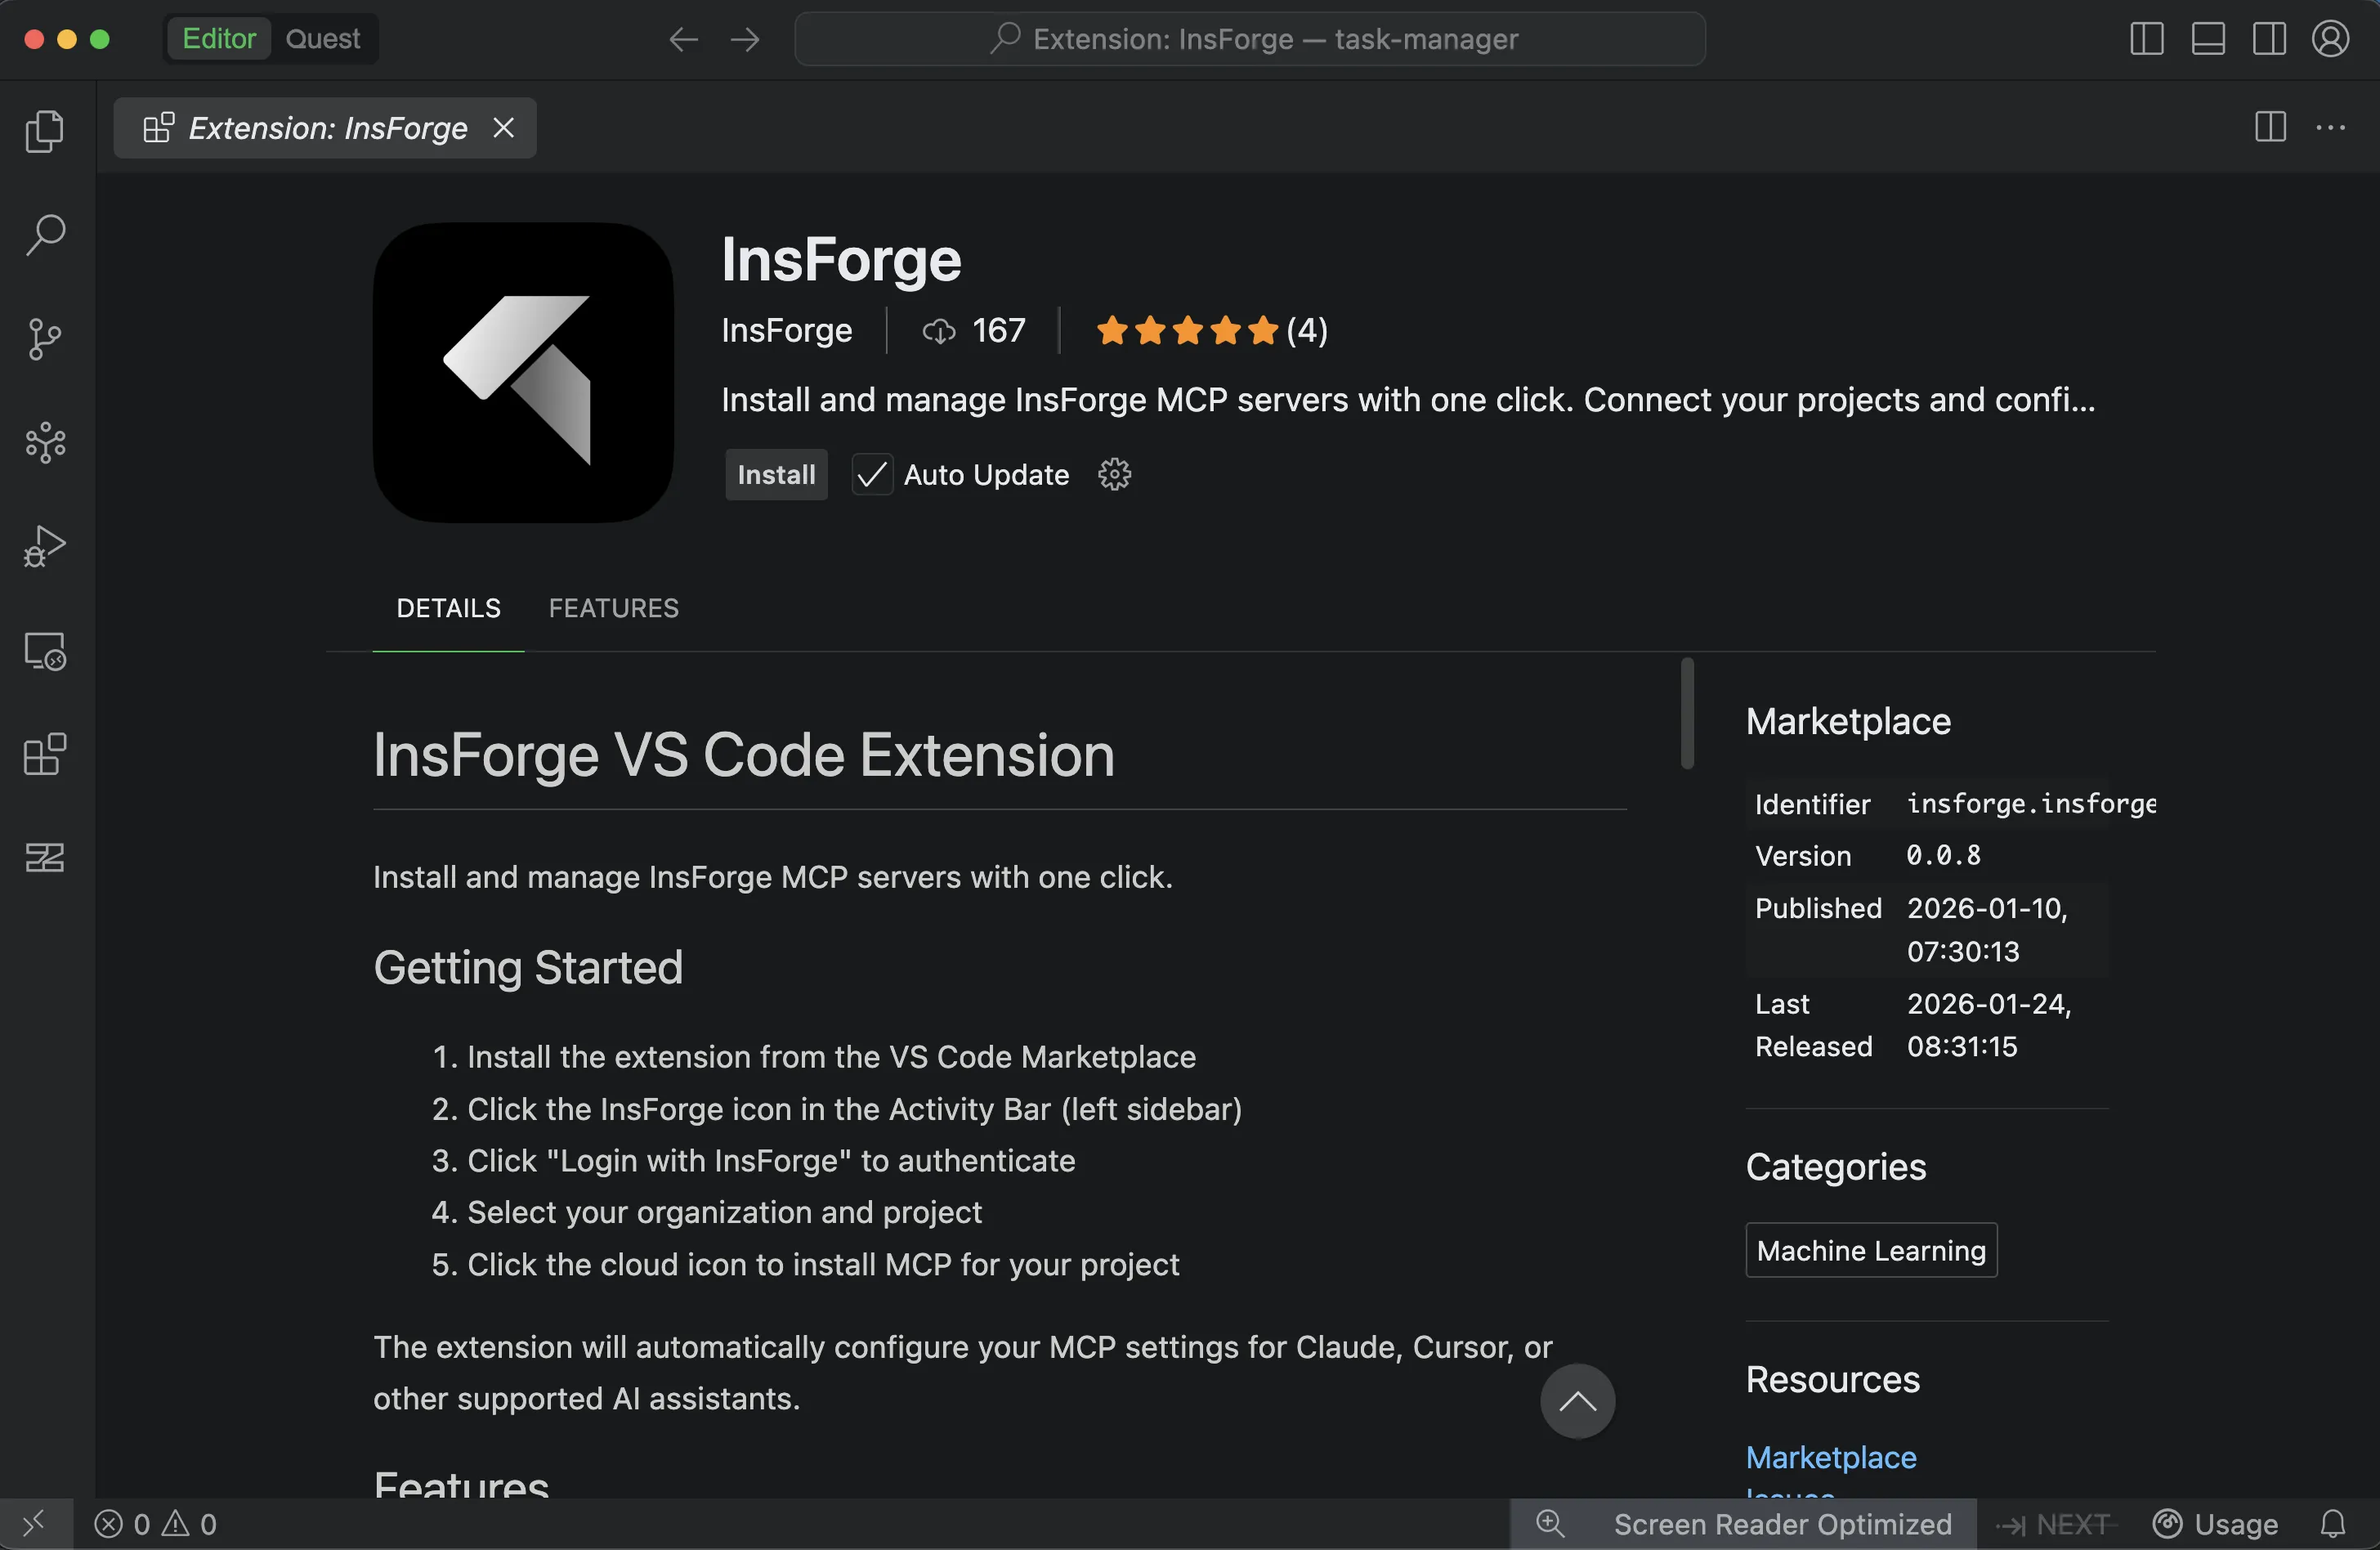Click the version value 0.0.8
2380x1550 pixels.
click(x=1943, y=856)
